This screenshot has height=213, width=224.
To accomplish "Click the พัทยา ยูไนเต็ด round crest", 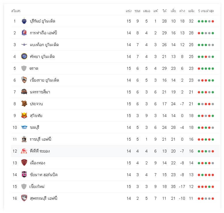I will coord(24,56).
